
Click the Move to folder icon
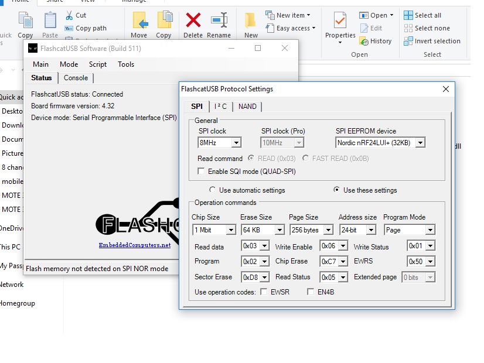pyautogui.click(x=139, y=20)
